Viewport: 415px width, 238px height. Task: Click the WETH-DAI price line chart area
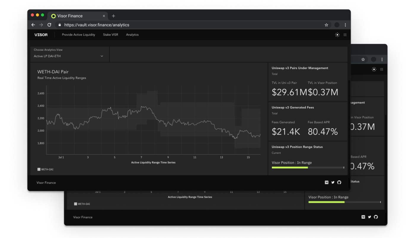153,120
